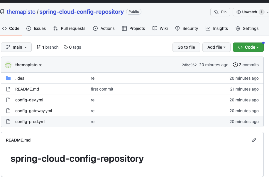
Task: Open the Pull requests tab
Action: 69,28
